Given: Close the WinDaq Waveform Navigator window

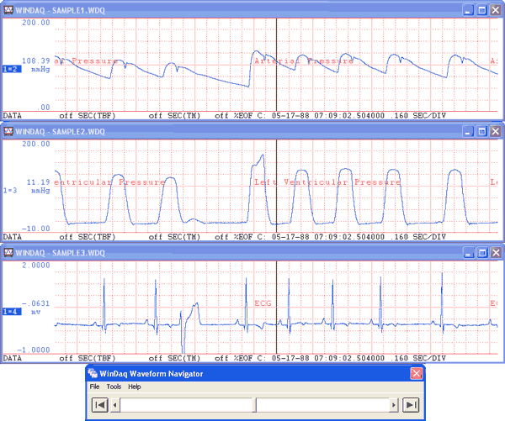Looking at the screenshot, I should (416, 373).
